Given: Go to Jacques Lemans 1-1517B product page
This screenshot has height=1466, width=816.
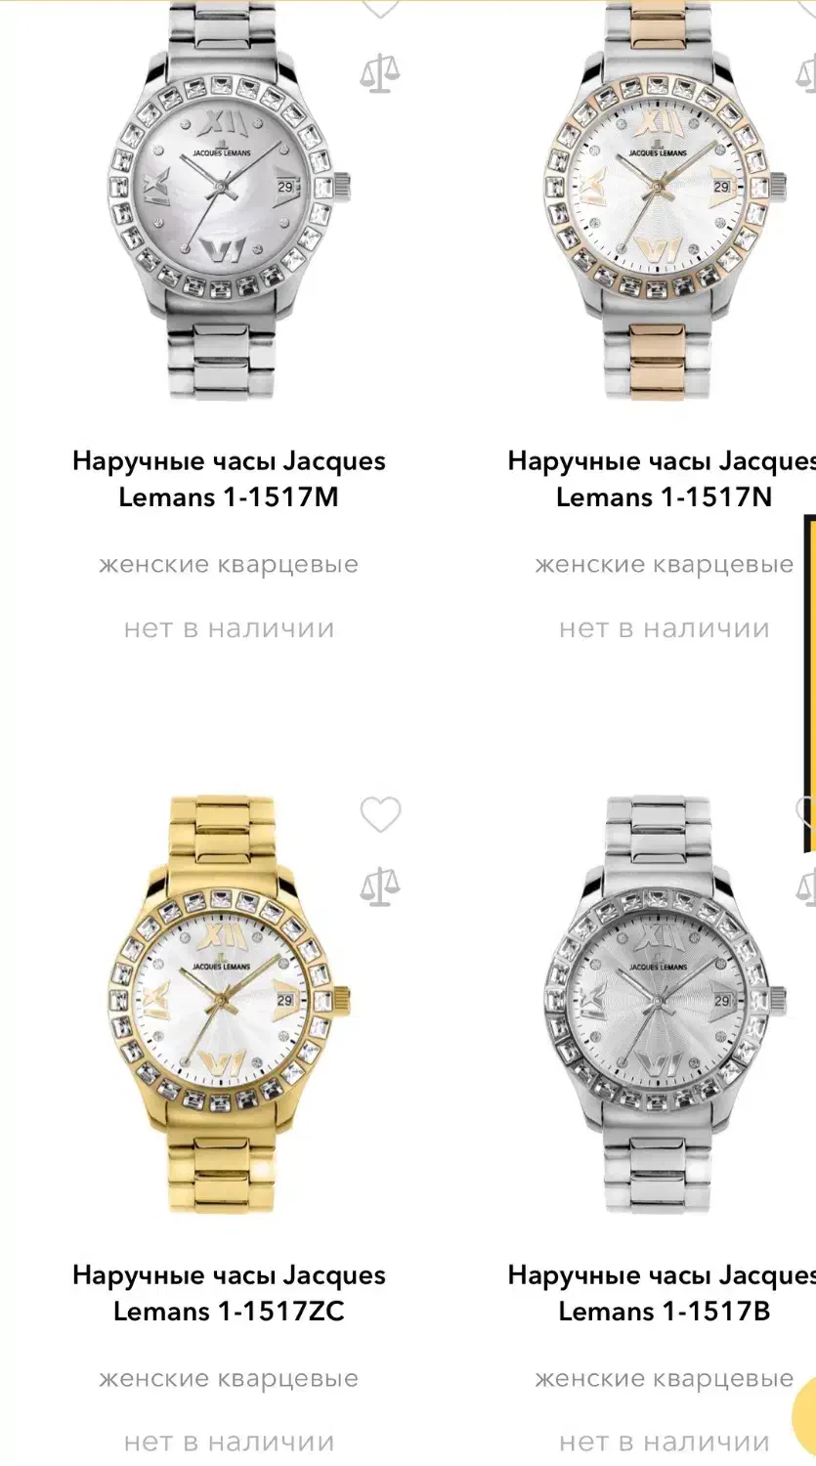Looking at the screenshot, I should [663, 1293].
